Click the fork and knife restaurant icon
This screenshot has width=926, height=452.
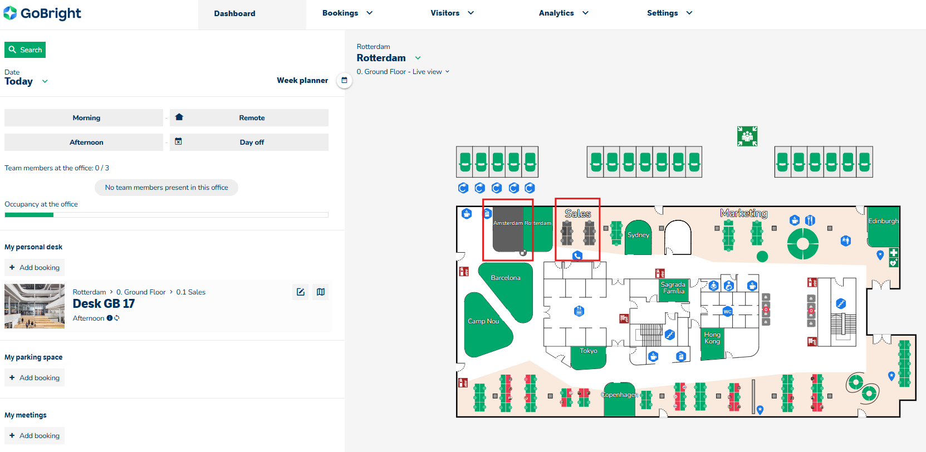point(810,220)
